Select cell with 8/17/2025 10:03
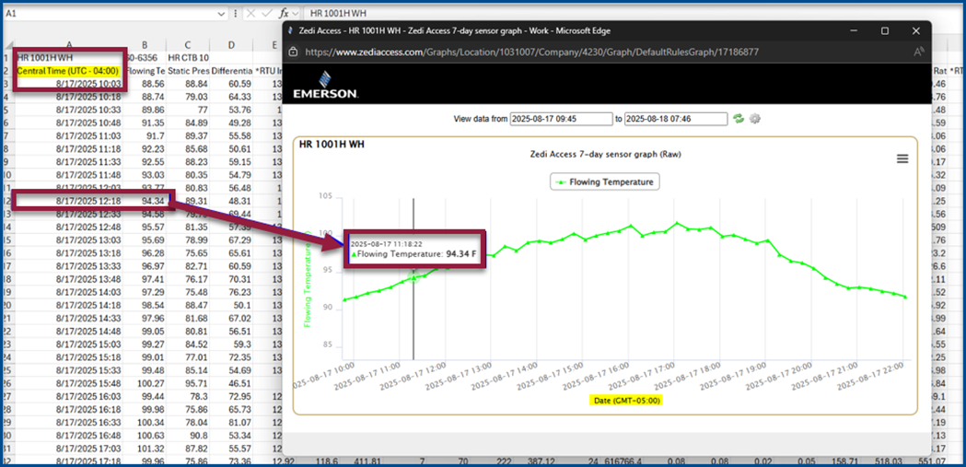This screenshot has height=467, width=966. (69, 84)
